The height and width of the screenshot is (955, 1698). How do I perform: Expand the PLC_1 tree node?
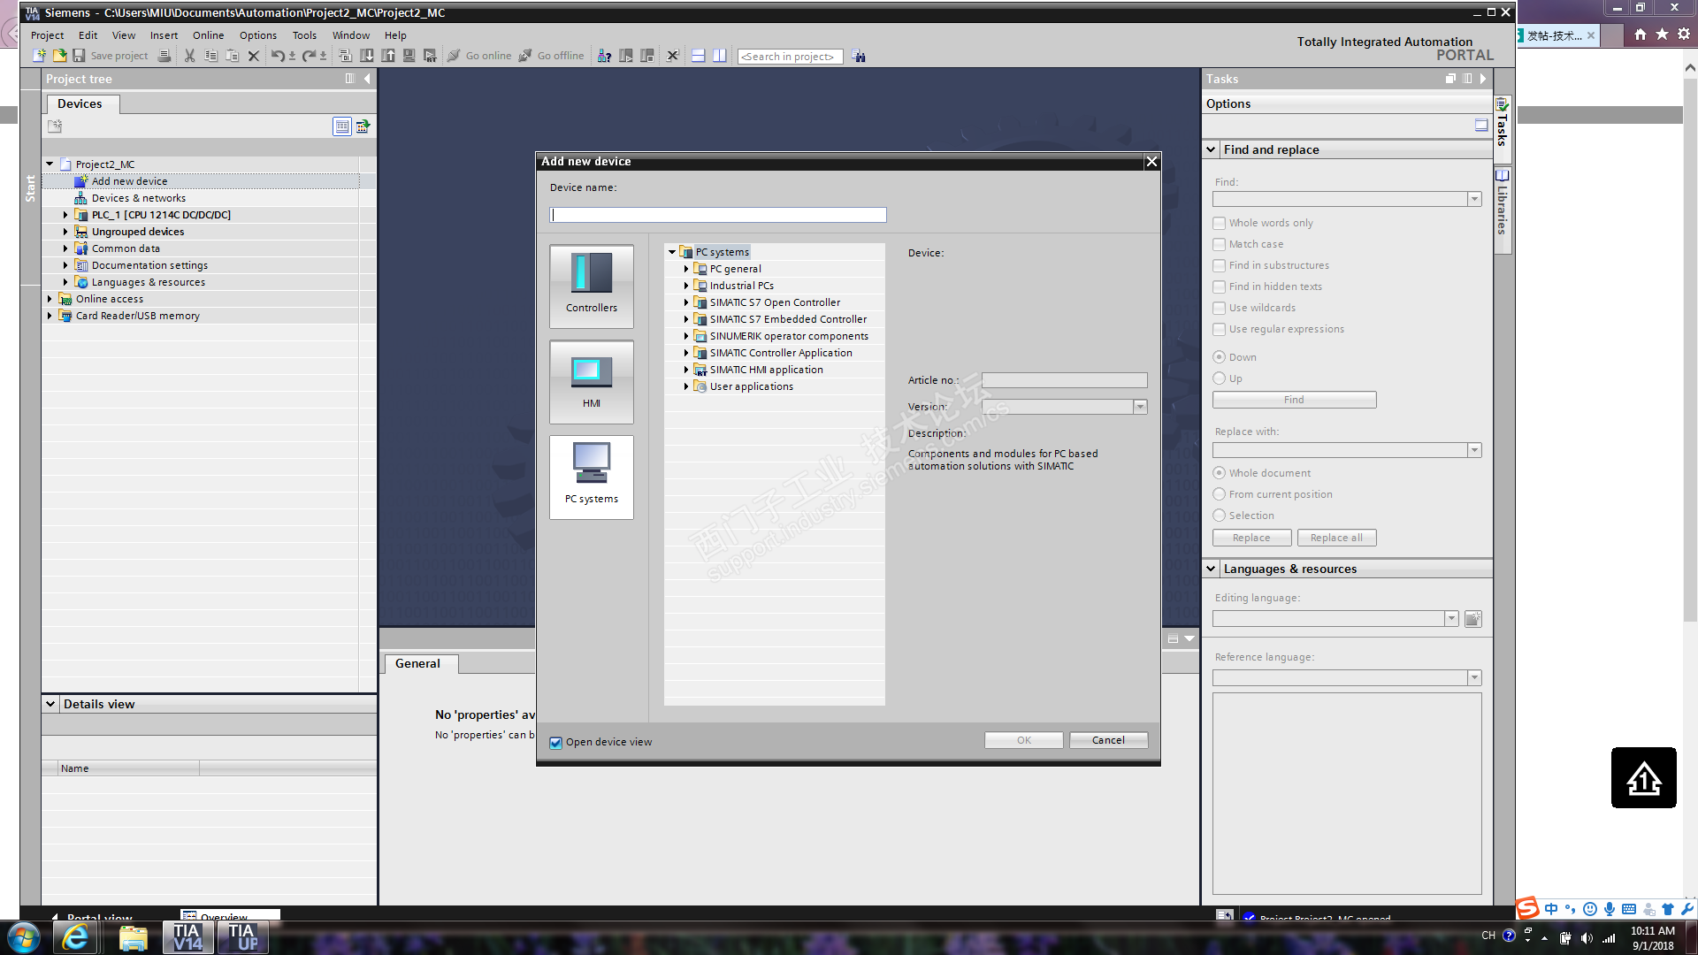click(65, 215)
